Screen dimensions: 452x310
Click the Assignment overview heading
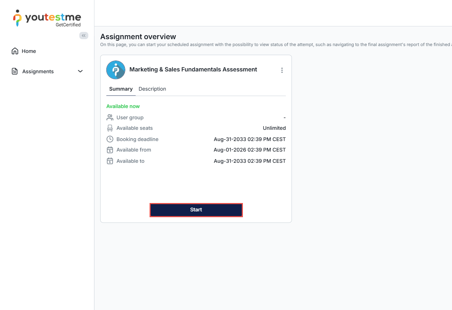tap(138, 37)
